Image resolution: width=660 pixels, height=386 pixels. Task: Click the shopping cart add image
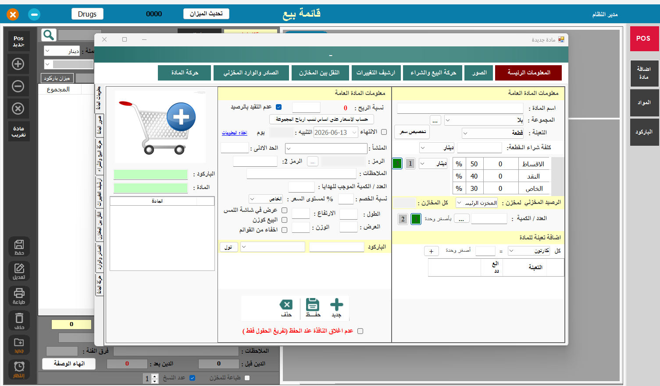(x=160, y=127)
